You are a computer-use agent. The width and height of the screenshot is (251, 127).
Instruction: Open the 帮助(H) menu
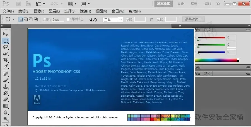(135, 11)
